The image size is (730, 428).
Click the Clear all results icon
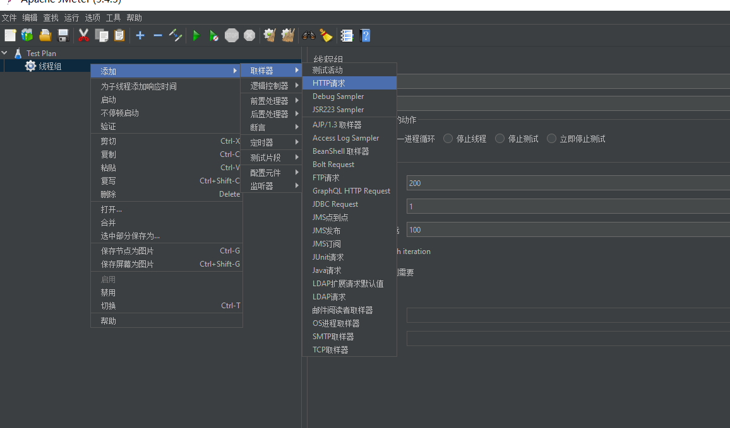[x=288, y=35]
